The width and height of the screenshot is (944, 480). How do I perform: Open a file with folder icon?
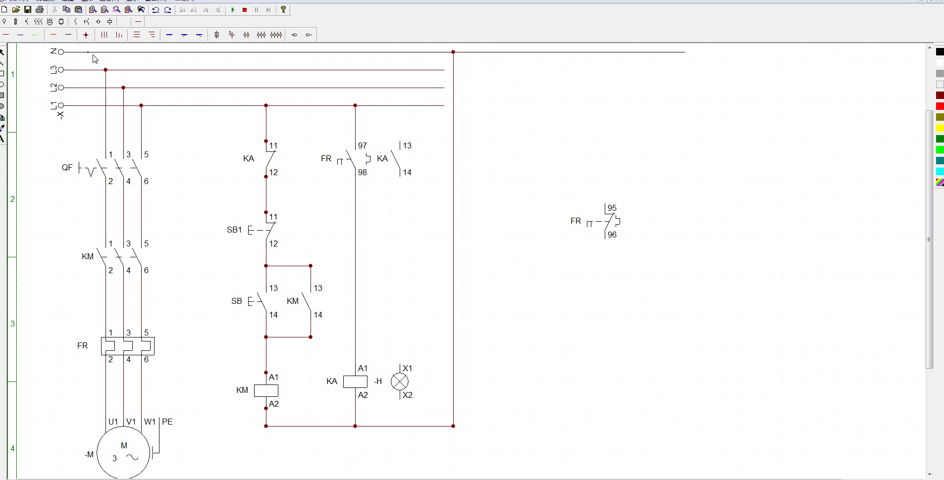click(x=16, y=9)
